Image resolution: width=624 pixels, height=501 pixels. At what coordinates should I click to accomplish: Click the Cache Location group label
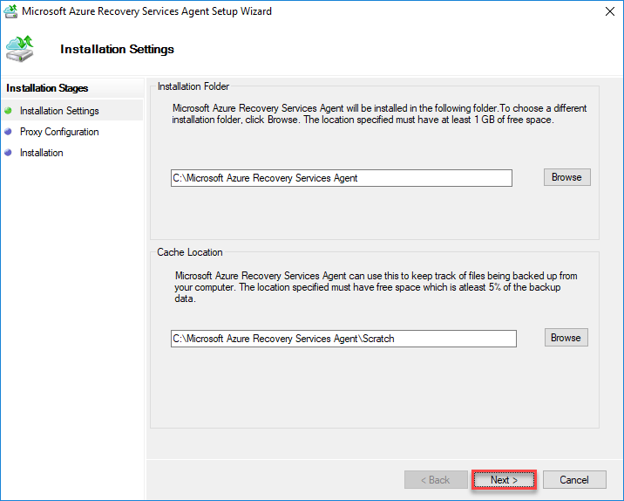pyautogui.click(x=190, y=252)
